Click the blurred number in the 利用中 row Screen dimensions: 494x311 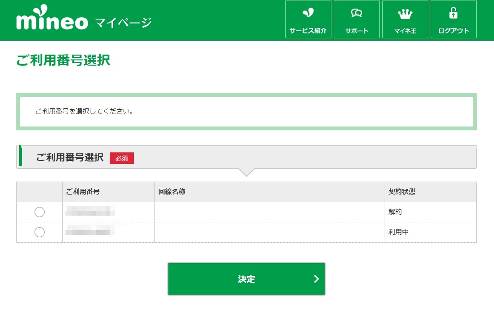point(90,232)
